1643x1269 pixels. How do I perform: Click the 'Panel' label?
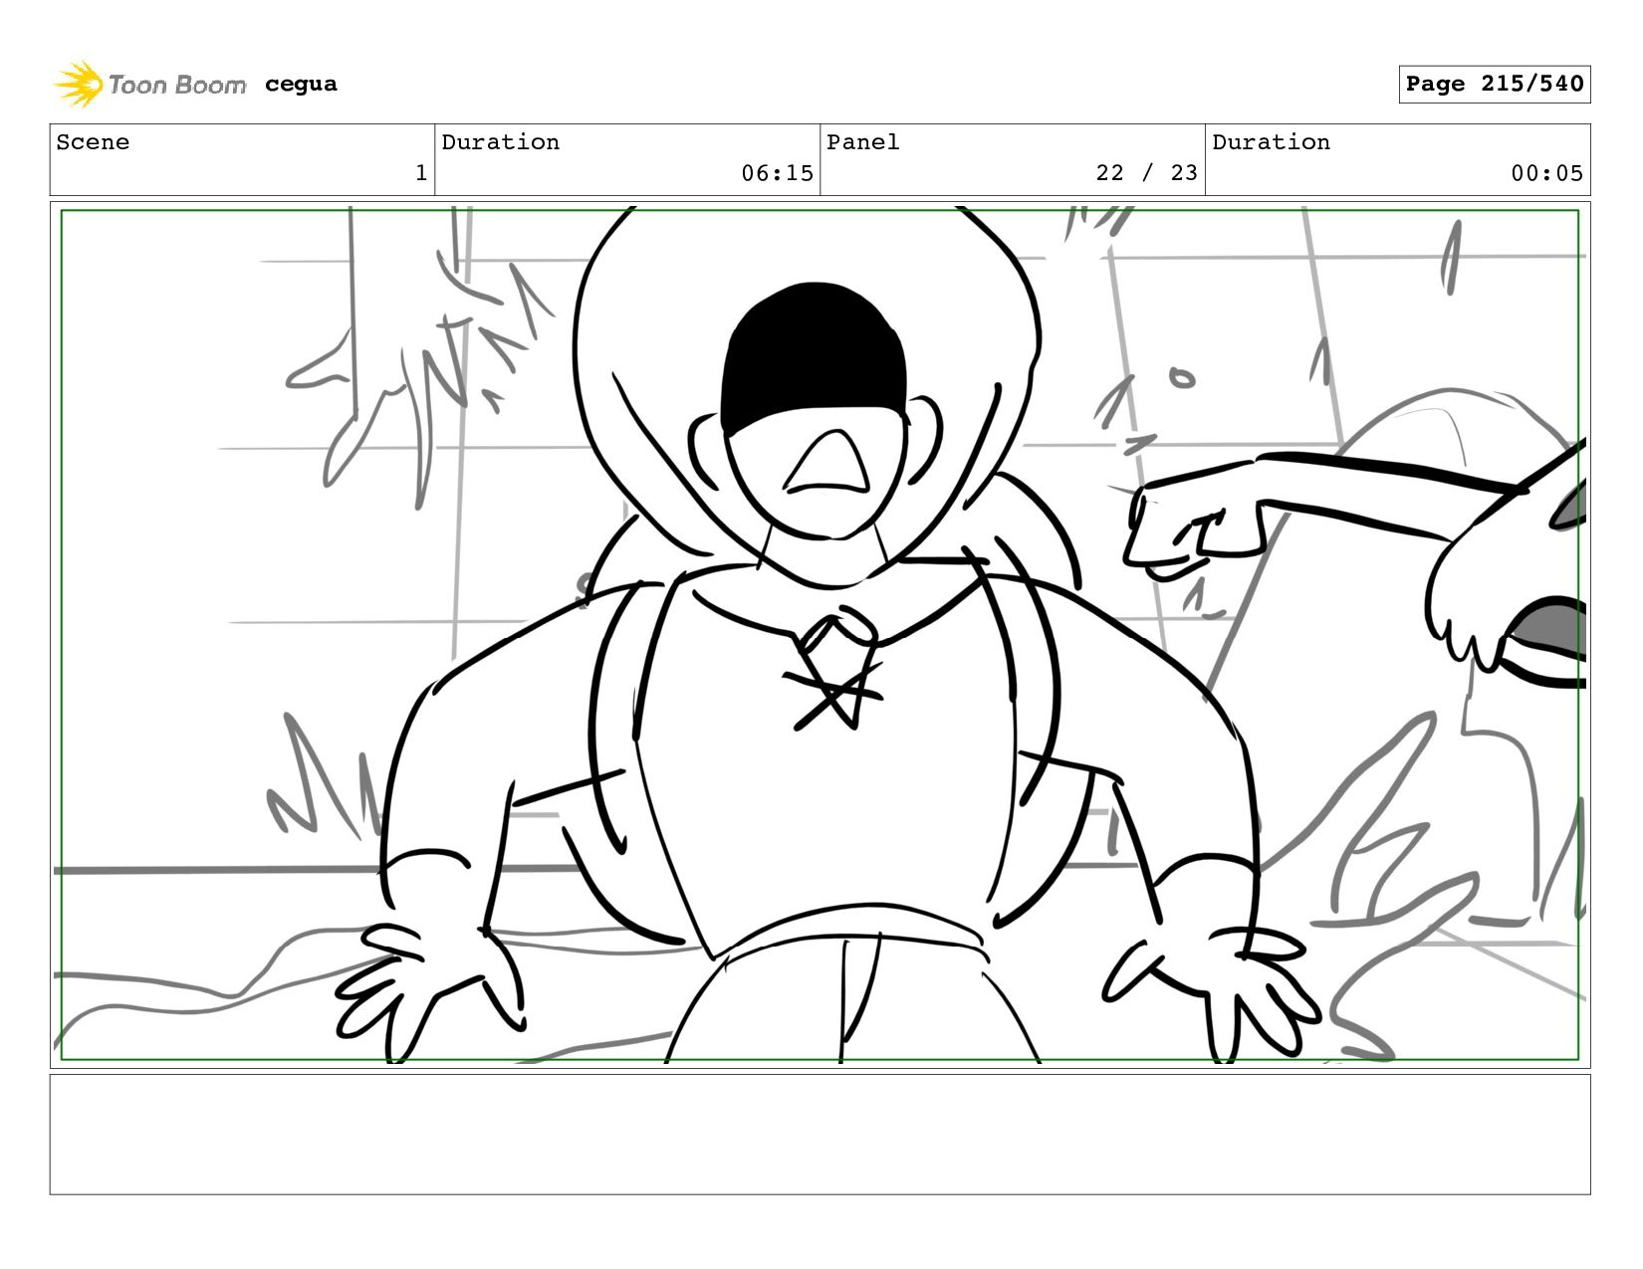tap(862, 142)
